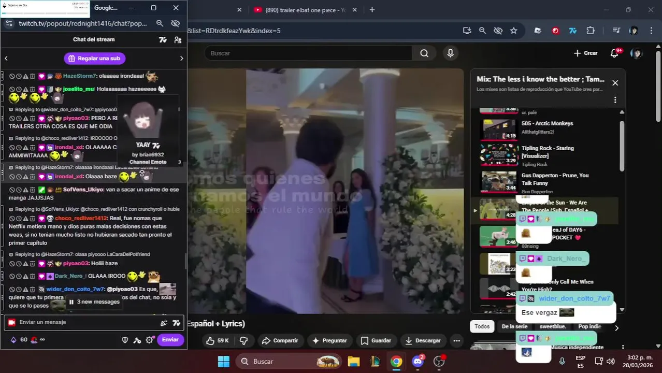This screenshot has height=373, width=662.
Task: Open Chrome three-dot menu
Action: (651, 31)
